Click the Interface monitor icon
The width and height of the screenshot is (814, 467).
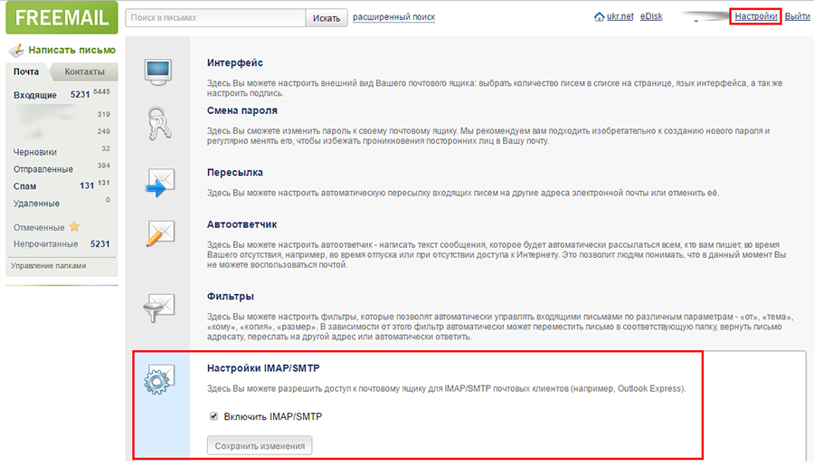click(158, 72)
